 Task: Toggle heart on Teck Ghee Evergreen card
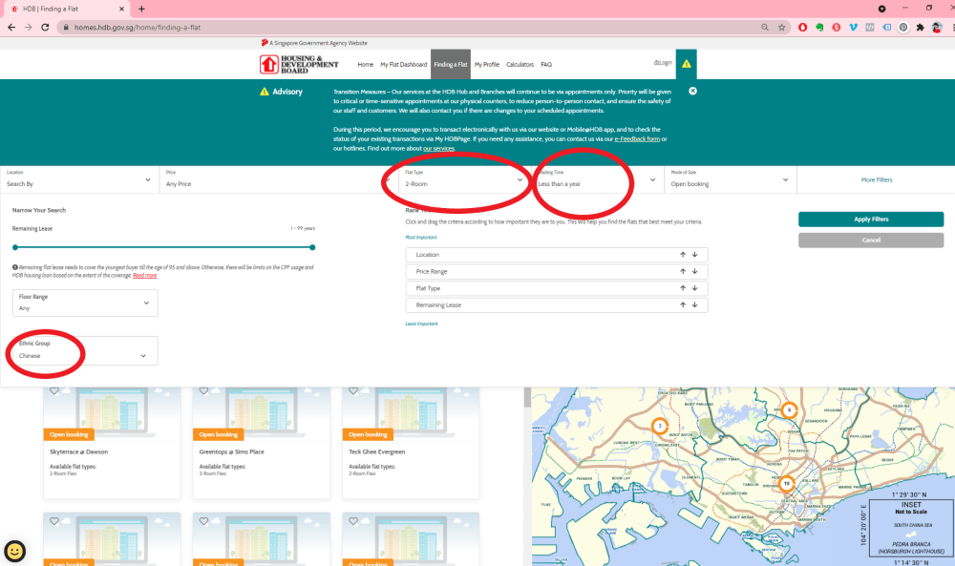(354, 390)
